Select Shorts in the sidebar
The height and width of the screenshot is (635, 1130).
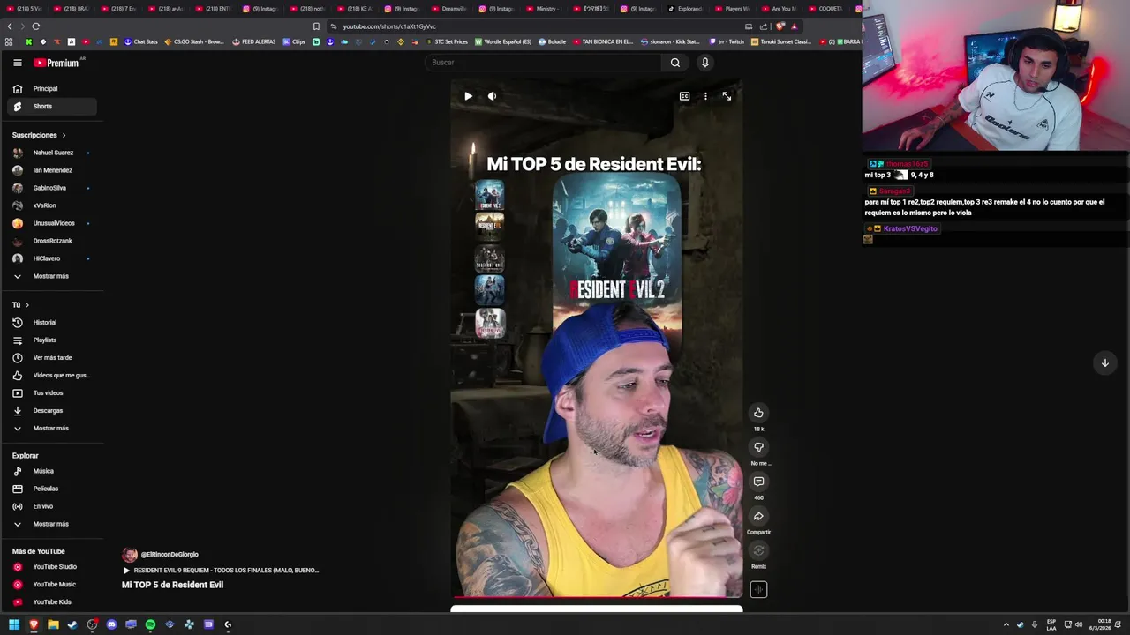[52, 107]
